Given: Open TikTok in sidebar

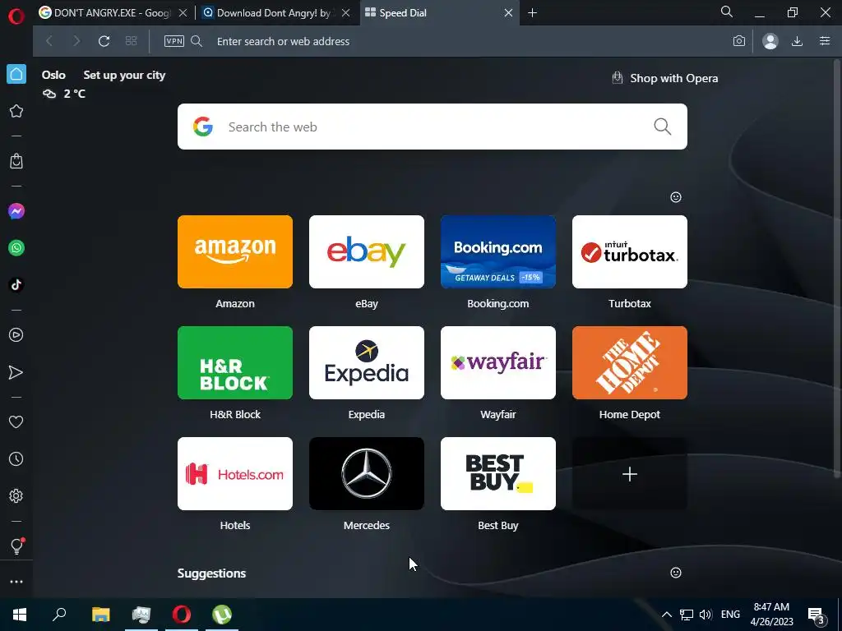Looking at the screenshot, I should pyautogui.click(x=16, y=284).
